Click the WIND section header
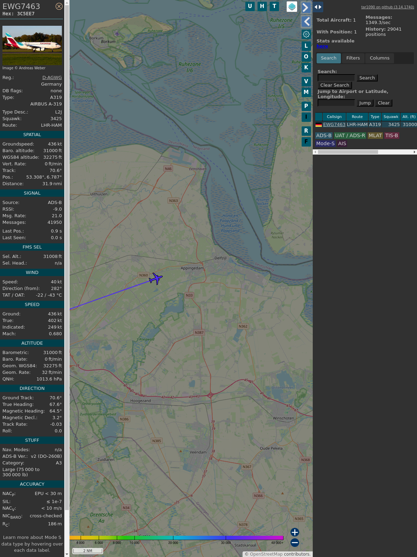 click(32, 273)
